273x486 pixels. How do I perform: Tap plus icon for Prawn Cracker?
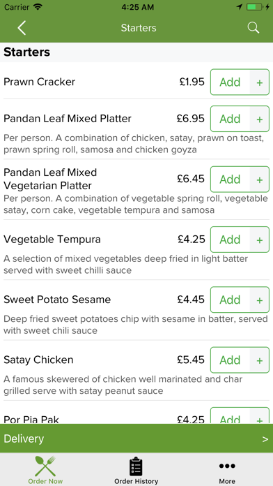point(260,82)
